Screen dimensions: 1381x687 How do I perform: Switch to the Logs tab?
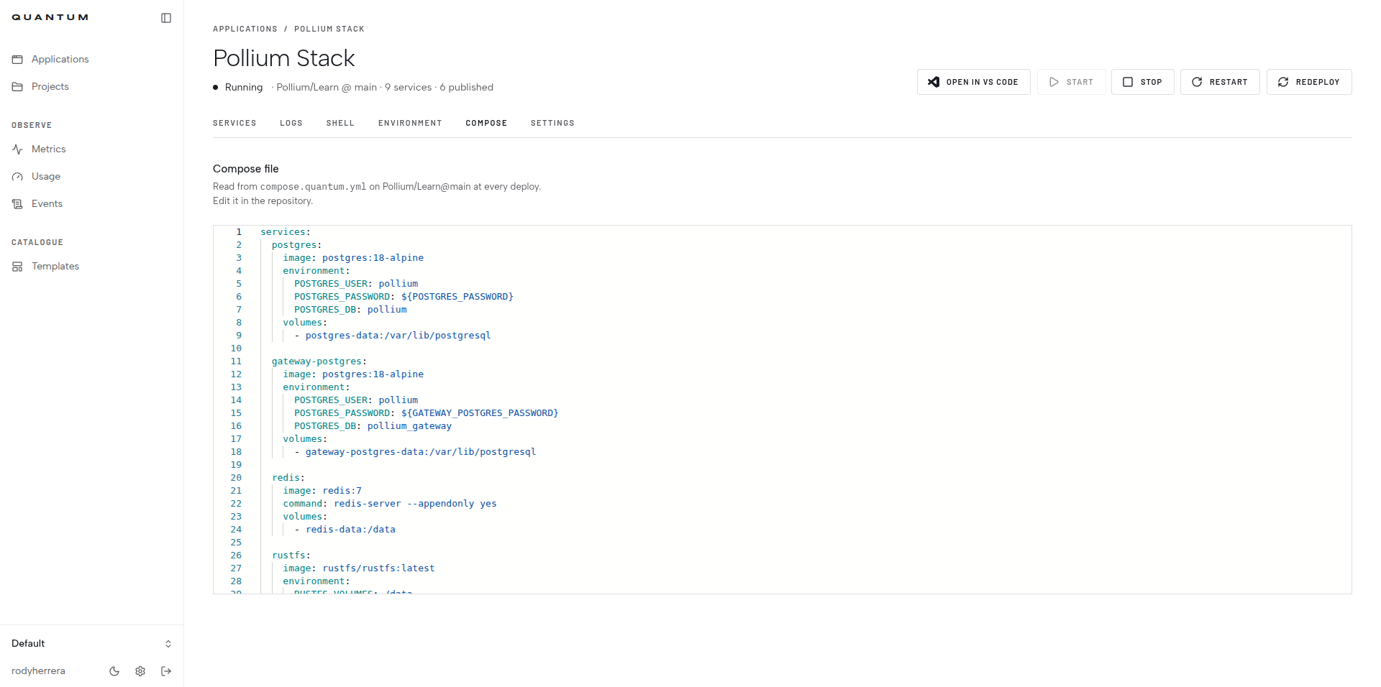[291, 123]
